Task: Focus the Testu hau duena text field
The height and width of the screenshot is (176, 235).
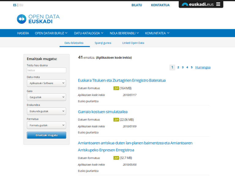Action: pos(47,70)
